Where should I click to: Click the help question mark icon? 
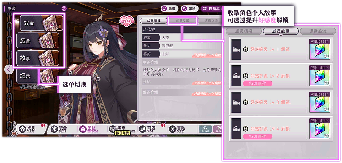pos(64,9)
